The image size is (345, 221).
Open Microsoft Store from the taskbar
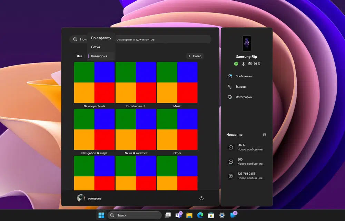211,215
